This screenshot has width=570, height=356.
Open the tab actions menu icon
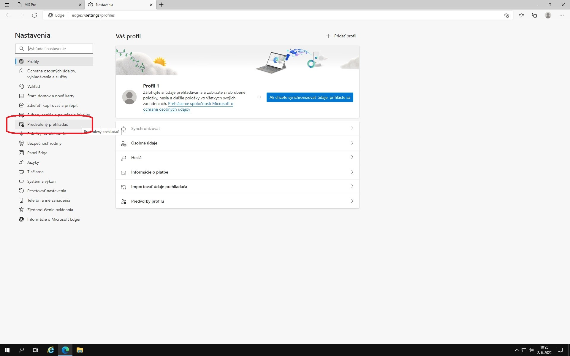click(7, 5)
